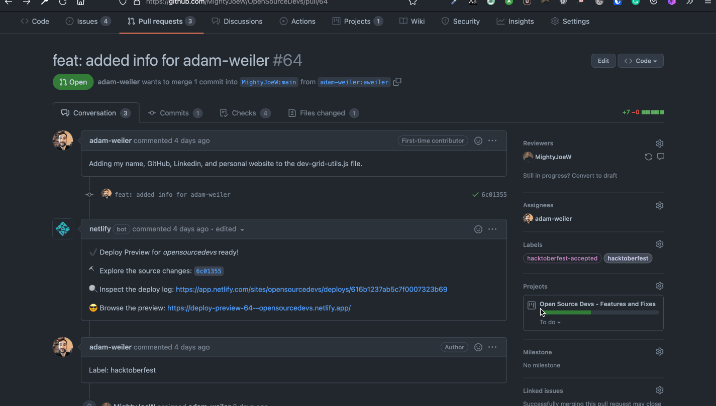
Task: Open Projects gear settings in sidebar
Action: (x=660, y=286)
